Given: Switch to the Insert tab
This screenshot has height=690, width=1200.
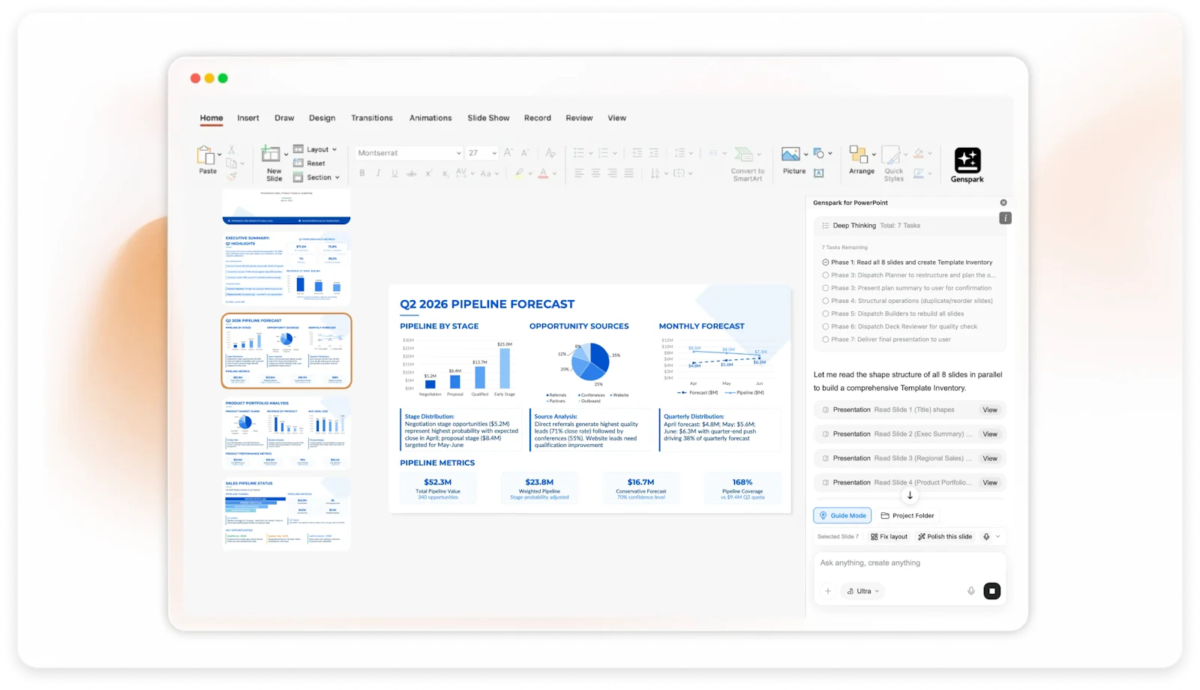Looking at the screenshot, I should pos(248,118).
